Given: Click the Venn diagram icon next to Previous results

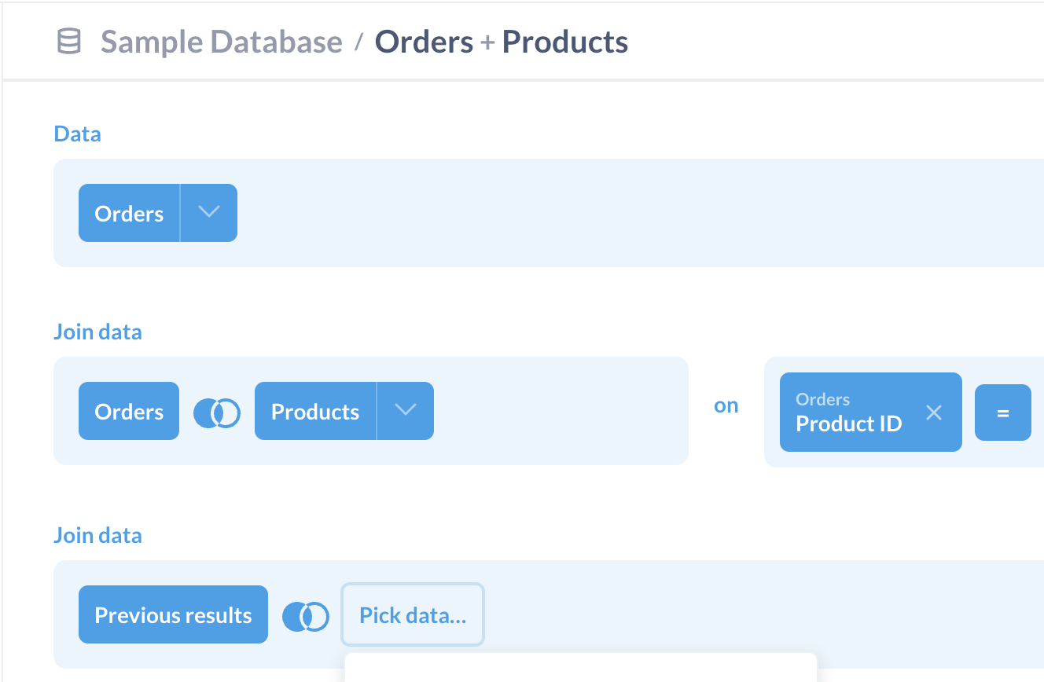Looking at the screenshot, I should (306, 616).
